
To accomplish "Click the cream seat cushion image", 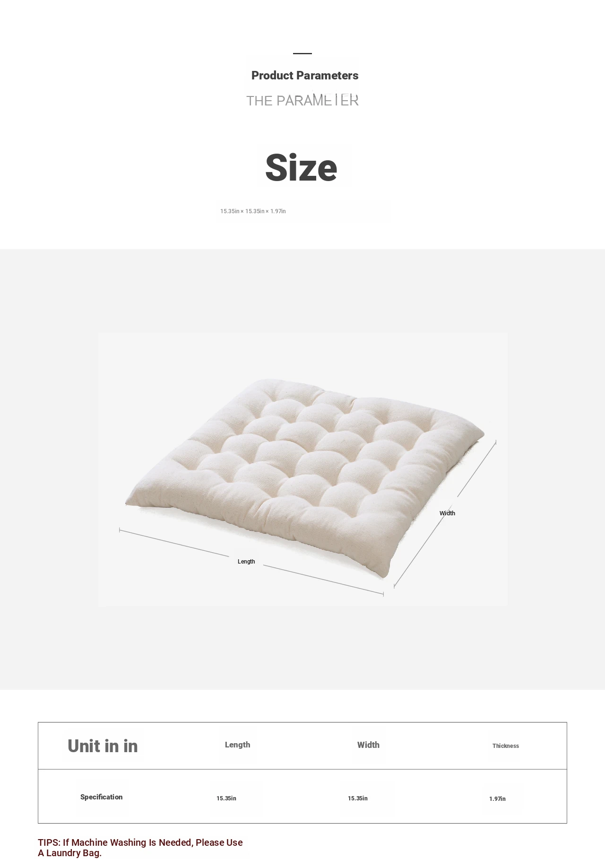I will [x=305, y=477].
